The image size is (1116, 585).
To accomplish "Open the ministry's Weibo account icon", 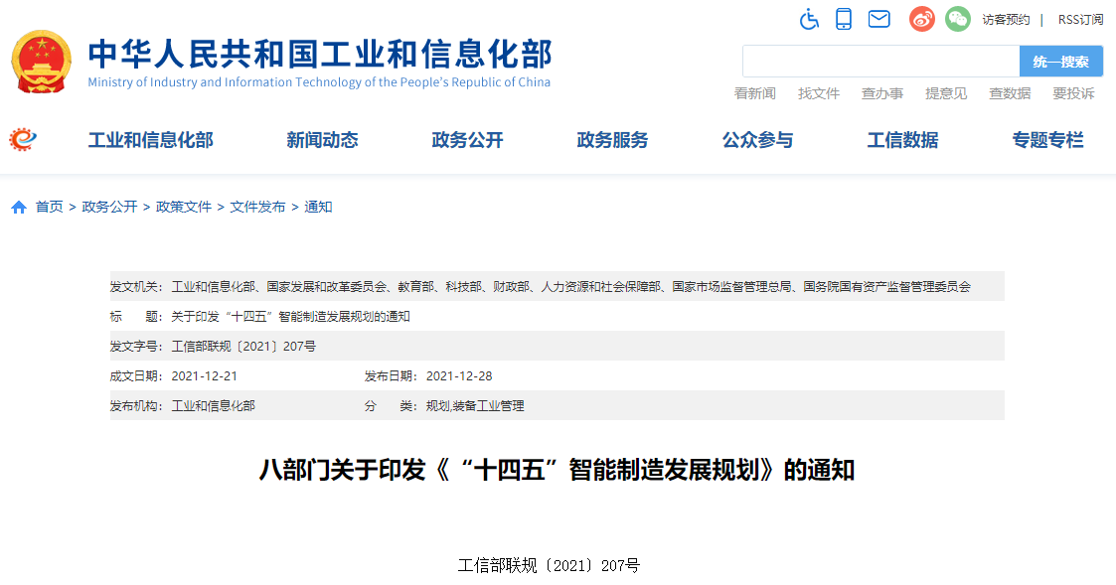I will click(920, 19).
